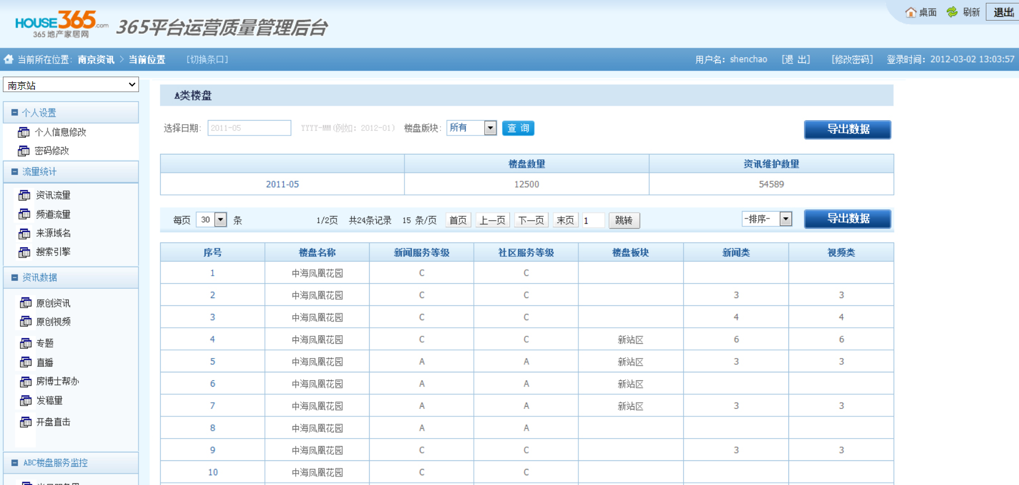
Task: Click the icon next to 频道流量
Action: (24, 214)
